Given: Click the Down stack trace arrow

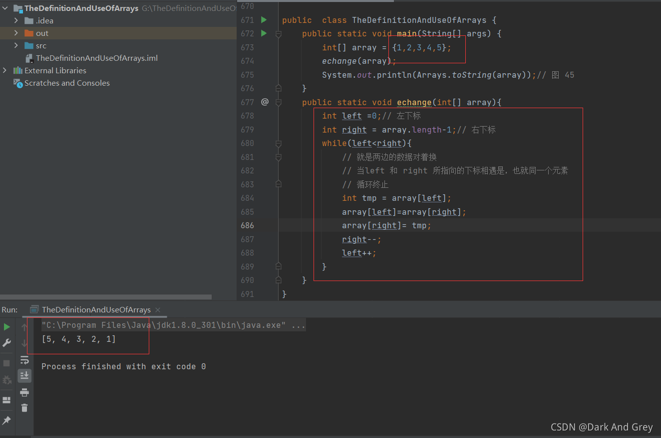Looking at the screenshot, I should (24, 343).
